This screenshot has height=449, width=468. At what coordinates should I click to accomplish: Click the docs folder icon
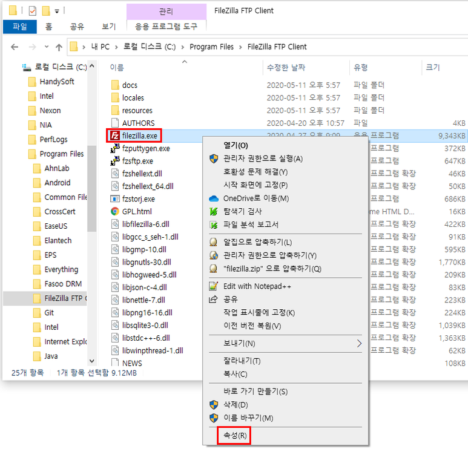point(115,85)
